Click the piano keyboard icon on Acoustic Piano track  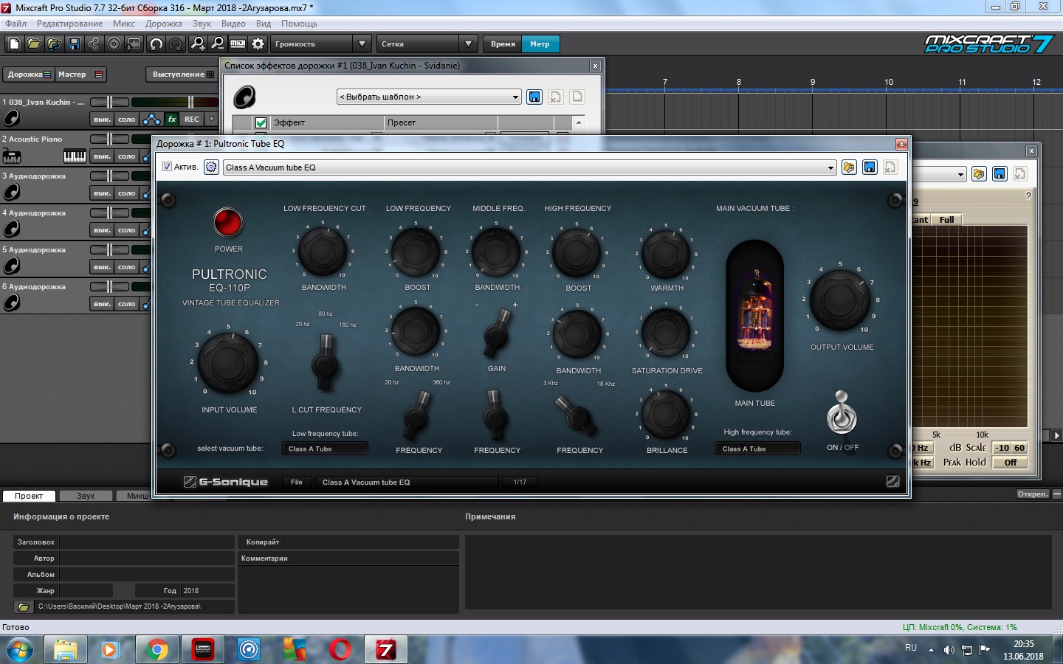click(75, 156)
